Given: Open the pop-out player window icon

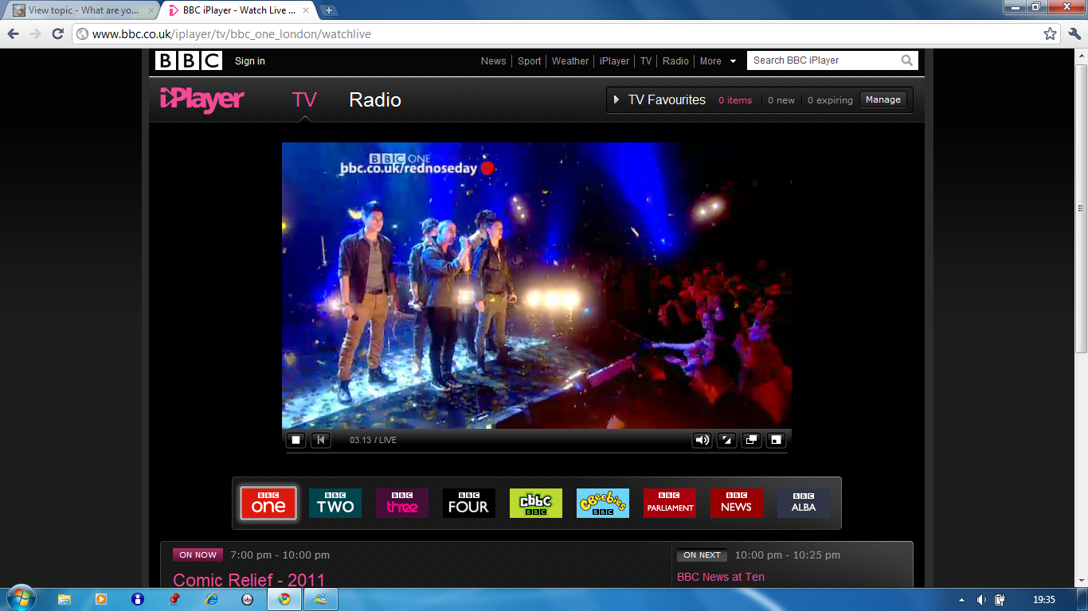Looking at the screenshot, I should pyautogui.click(x=751, y=440).
